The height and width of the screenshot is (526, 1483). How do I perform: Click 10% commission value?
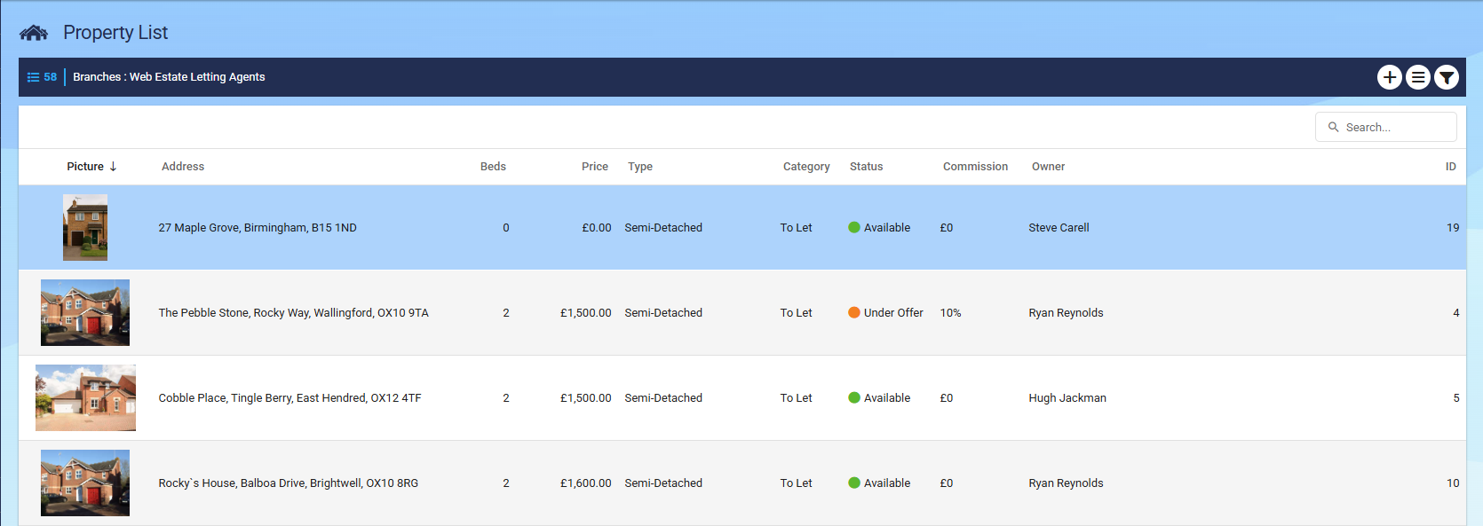point(950,313)
